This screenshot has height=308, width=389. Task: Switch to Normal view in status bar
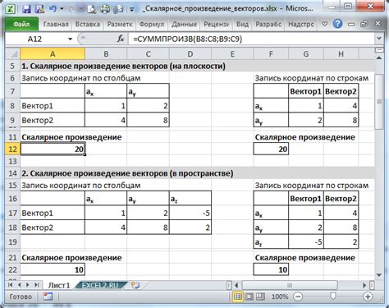pos(238,297)
